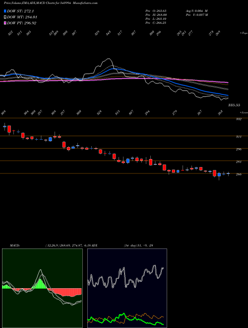Click the peak of the white price line
This screenshot has width=248, height=328.
click(108, 59)
